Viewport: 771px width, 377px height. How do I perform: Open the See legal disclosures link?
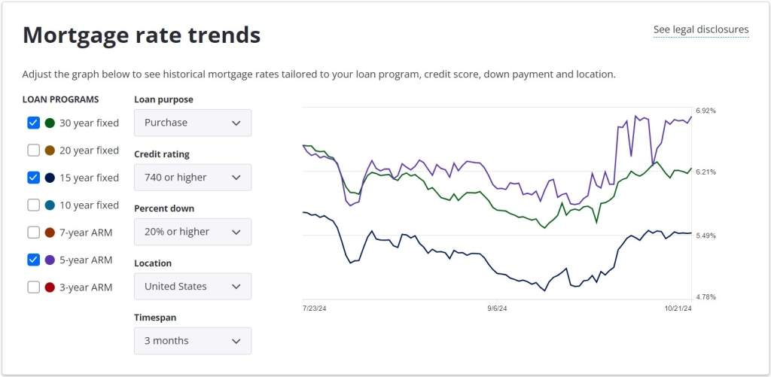click(701, 29)
